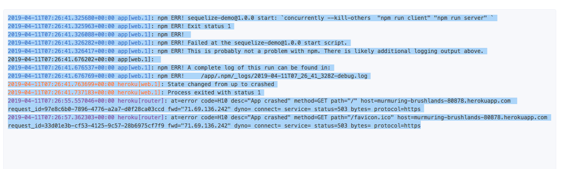The image size is (571, 169).
Task: Click 'This is probably not a problem with npm'
Action: click(253, 51)
